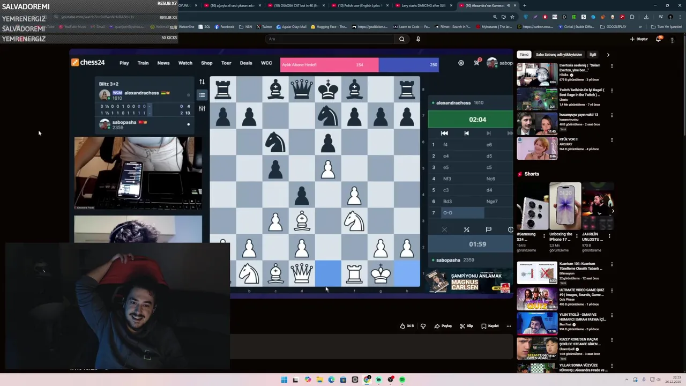Switch to the Polish cow browser tab

tap(359, 5)
